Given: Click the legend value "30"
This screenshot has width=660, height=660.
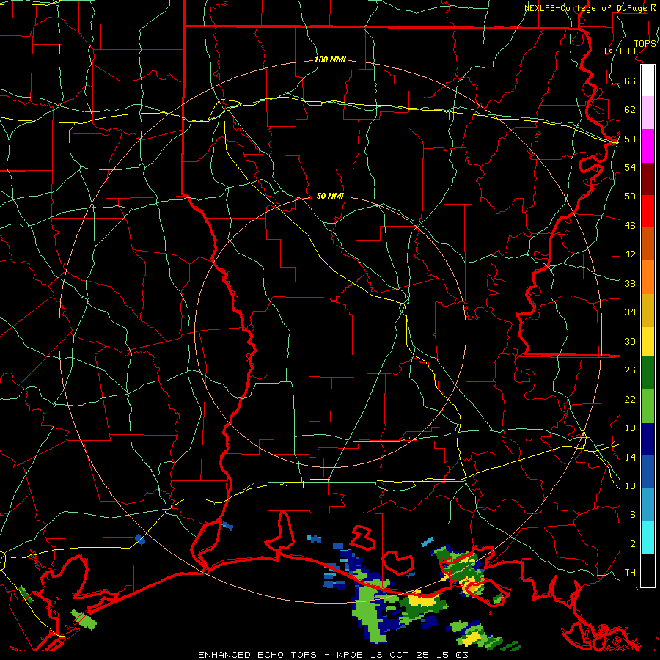Looking at the screenshot, I should click(x=630, y=341).
